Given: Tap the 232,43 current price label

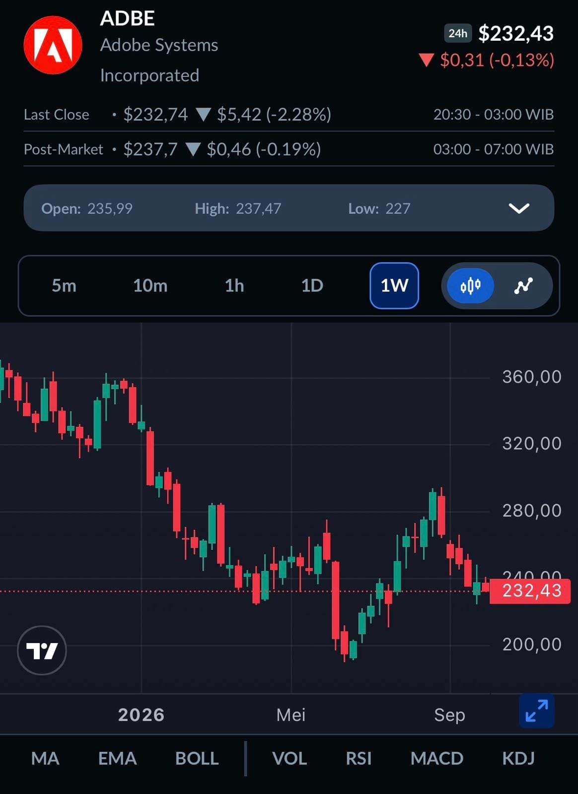Looking at the screenshot, I should 530,591.
